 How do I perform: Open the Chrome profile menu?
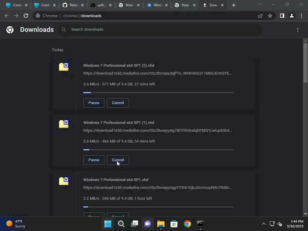click(292, 16)
